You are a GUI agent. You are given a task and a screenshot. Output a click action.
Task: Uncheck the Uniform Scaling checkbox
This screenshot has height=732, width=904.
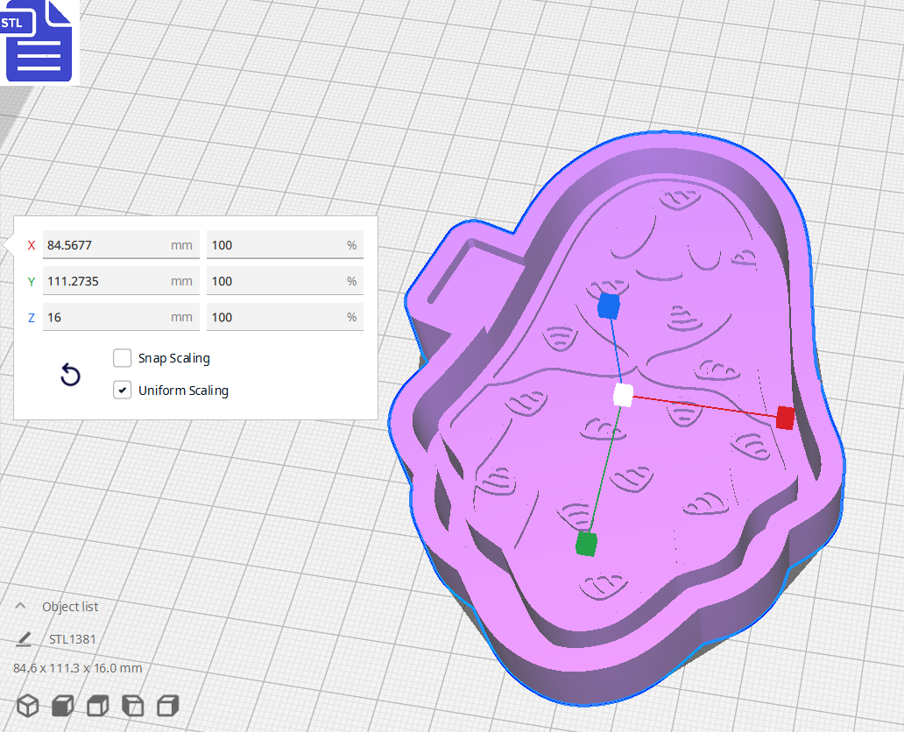coord(123,391)
